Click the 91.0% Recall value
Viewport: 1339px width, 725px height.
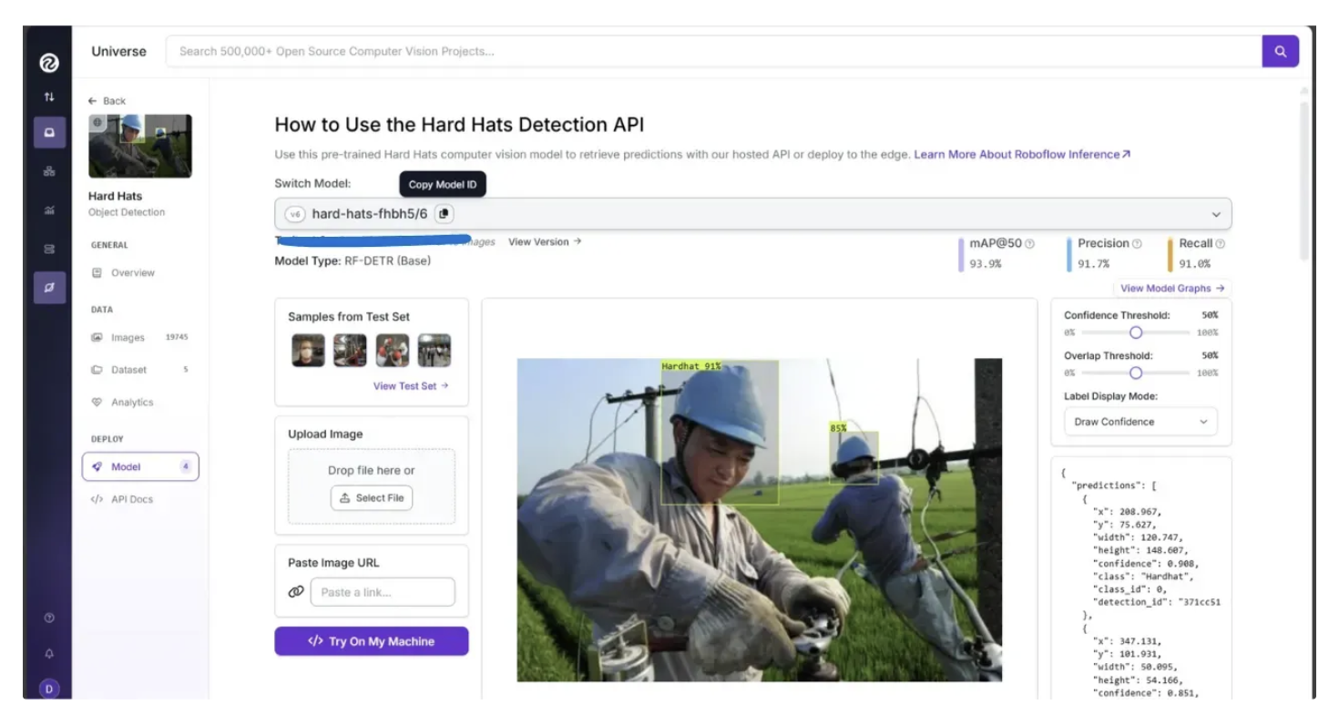pos(1195,263)
